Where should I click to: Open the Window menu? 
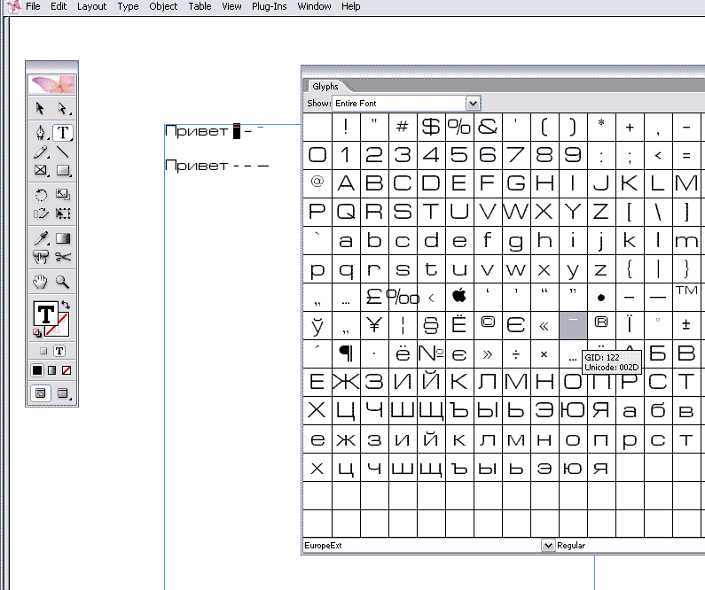click(314, 6)
